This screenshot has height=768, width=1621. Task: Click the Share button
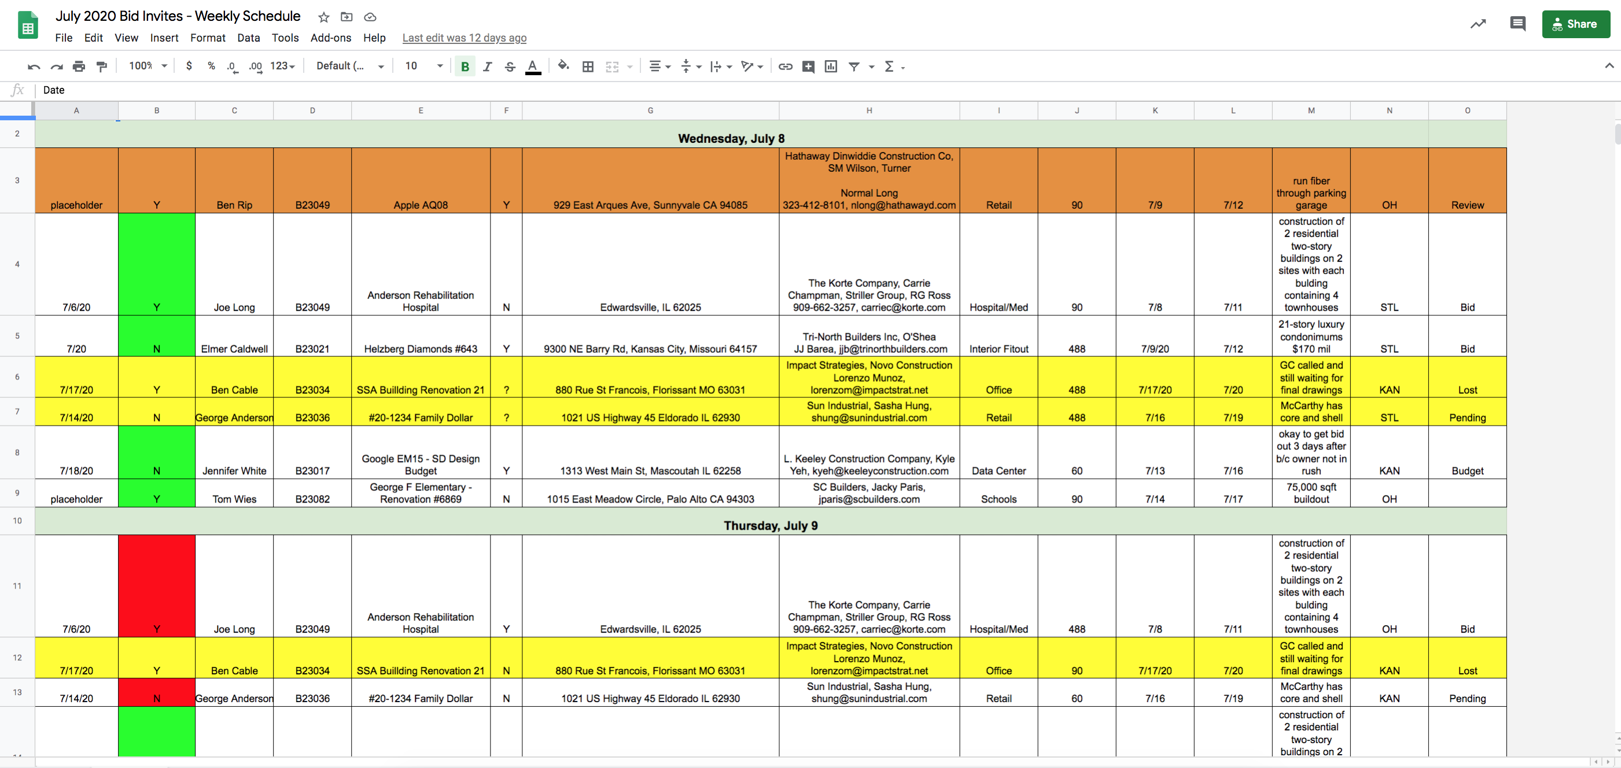pyautogui.click(x=1576, y=24)
